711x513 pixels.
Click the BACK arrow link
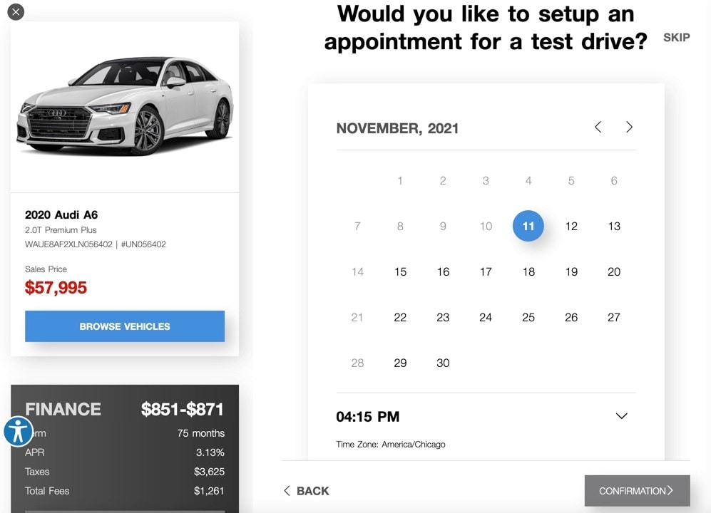[x=307, y=491]
